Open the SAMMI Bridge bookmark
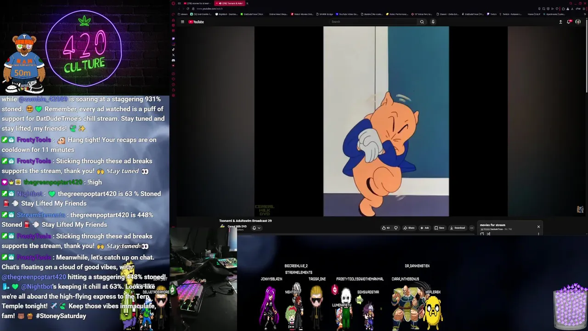 tap(325, 14)
